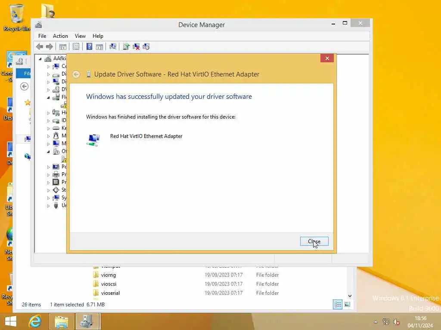Collapse the Floppy drive controllers node
The width and height of the screenshot is (441, 330).
pyautogui.click(x=48, y=98)
